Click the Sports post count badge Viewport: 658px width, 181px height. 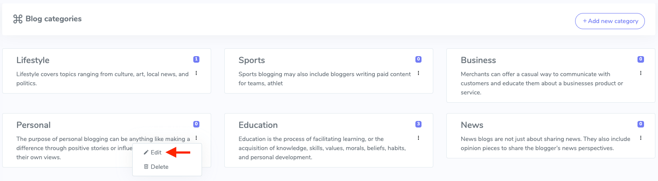click(418, 59)
